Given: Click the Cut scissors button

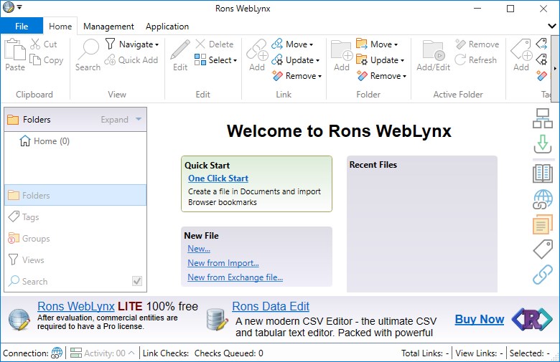Looking at the screenshot, I should point(44,44).
